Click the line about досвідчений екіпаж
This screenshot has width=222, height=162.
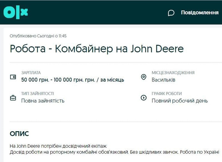(58, 146)
